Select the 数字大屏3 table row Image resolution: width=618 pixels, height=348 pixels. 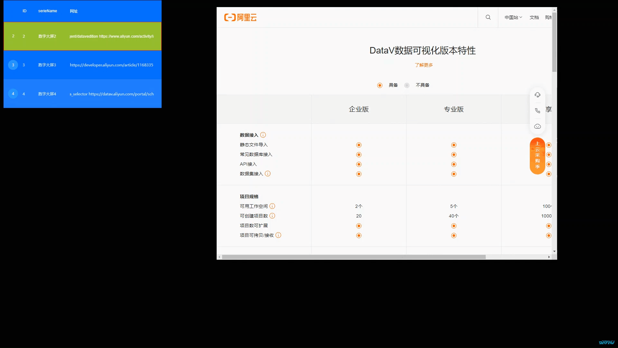point(82,65)
